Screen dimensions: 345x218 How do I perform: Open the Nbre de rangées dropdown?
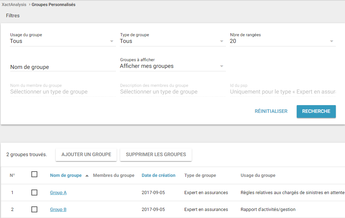pyautogui.click(x=282, y=41)
